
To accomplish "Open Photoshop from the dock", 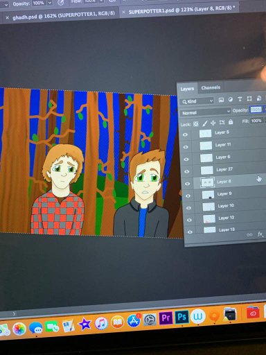I will point(181,317).
